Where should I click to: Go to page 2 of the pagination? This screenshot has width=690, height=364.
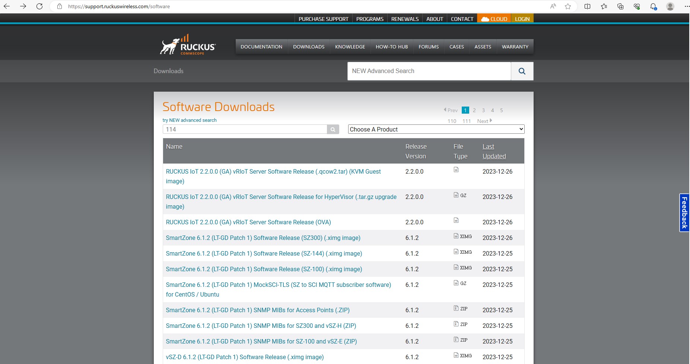pos(474,110)
